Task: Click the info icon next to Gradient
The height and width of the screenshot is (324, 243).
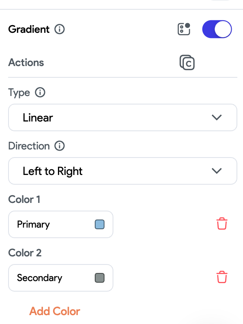Action: coord(59,29)
